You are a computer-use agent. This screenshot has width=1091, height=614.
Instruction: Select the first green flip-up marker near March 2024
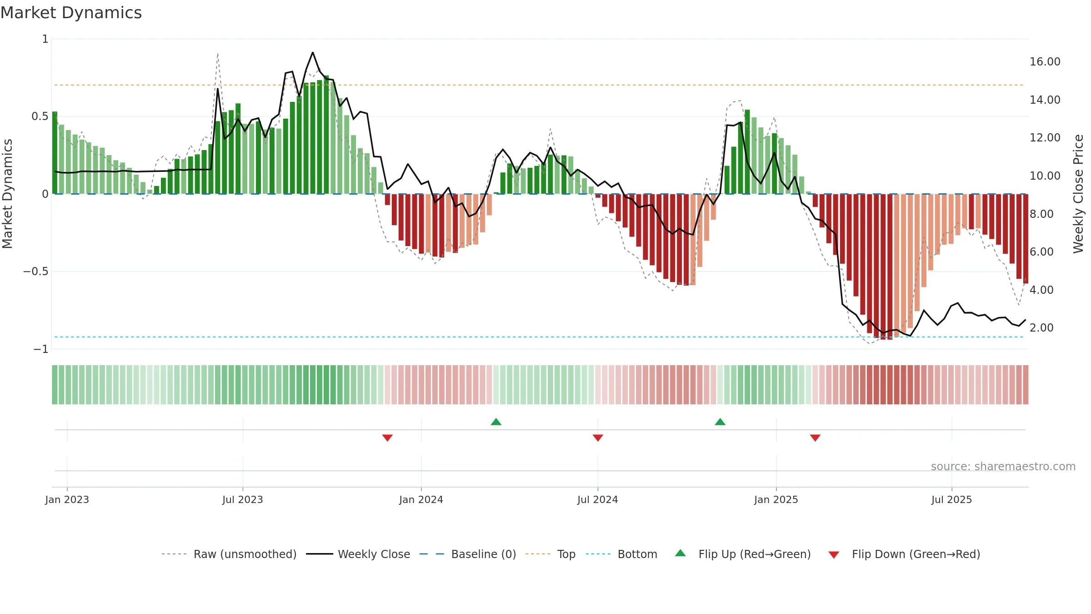[496, 422]
